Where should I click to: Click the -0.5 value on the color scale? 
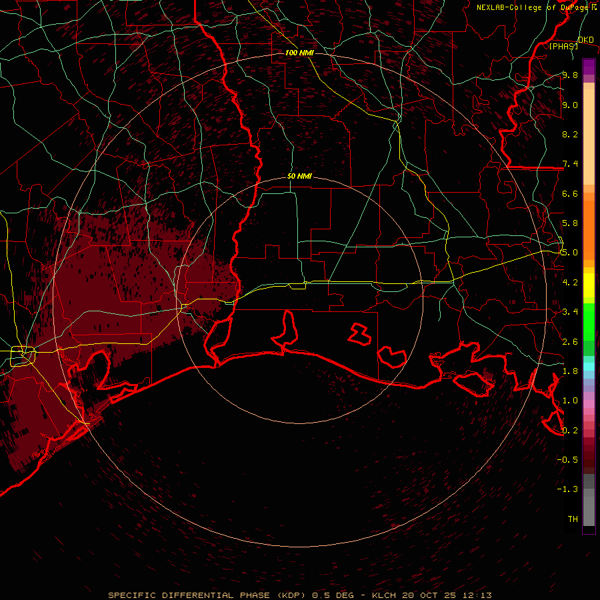click(567, 460)
